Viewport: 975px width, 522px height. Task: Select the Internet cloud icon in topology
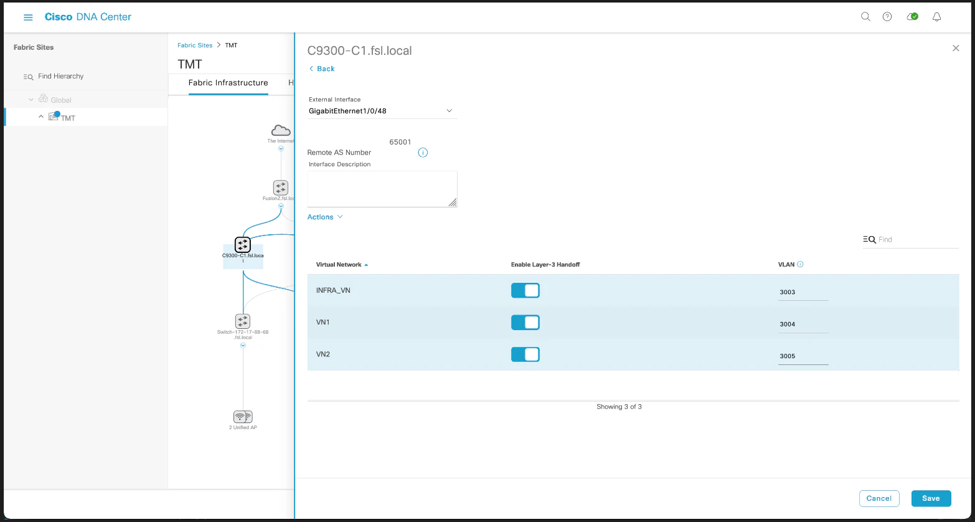point(281,130)
